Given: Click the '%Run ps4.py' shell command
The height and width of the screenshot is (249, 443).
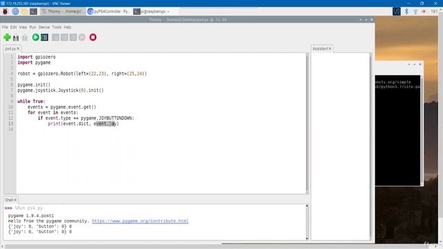Looking at the screenshot, I should click(x=29, y=208).
